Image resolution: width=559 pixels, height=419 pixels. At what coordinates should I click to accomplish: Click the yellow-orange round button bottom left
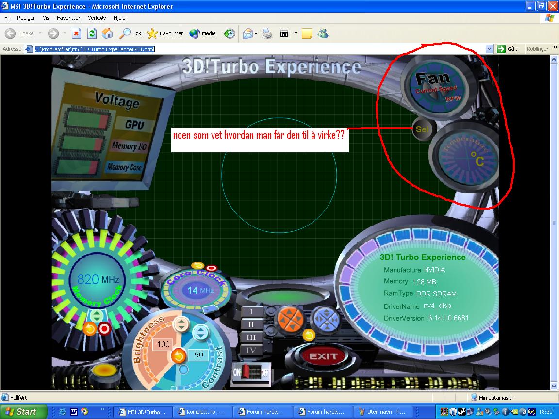click(x=104, y=370)
